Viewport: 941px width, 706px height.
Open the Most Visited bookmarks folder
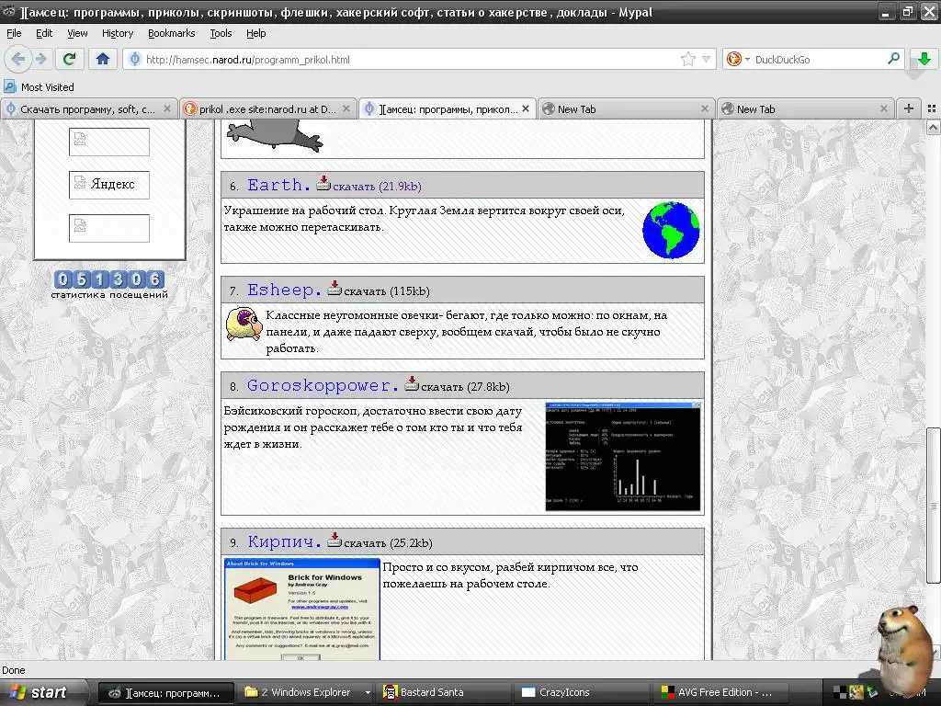tap(40, 87)
